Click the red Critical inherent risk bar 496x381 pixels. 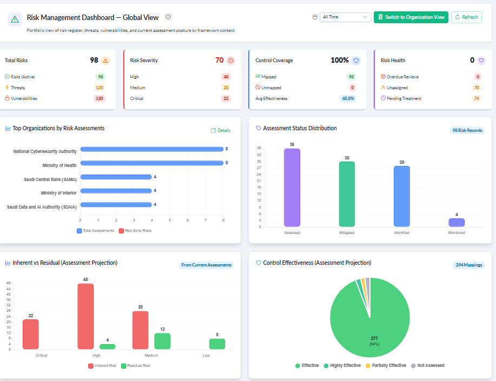point(31,334)
